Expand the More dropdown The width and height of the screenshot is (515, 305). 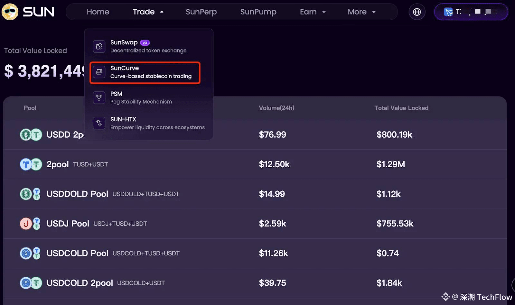361,12
